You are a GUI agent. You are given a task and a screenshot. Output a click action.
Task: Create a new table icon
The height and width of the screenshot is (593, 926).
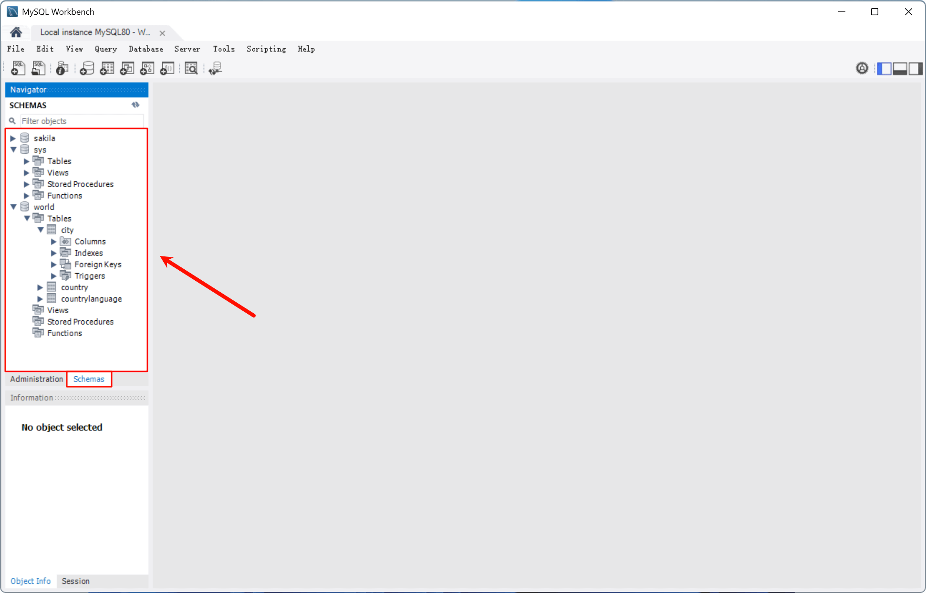coord(107,68)
